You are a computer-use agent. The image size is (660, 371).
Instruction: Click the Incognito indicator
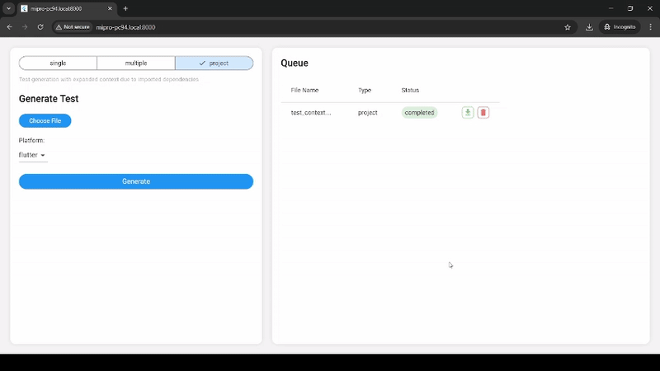click(x=620, y=27)
